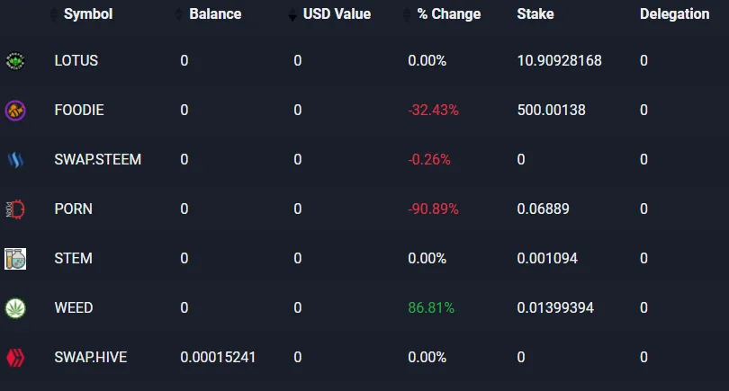Click the PORN token icon
729x391 pixels.
[x=15, y=209]
